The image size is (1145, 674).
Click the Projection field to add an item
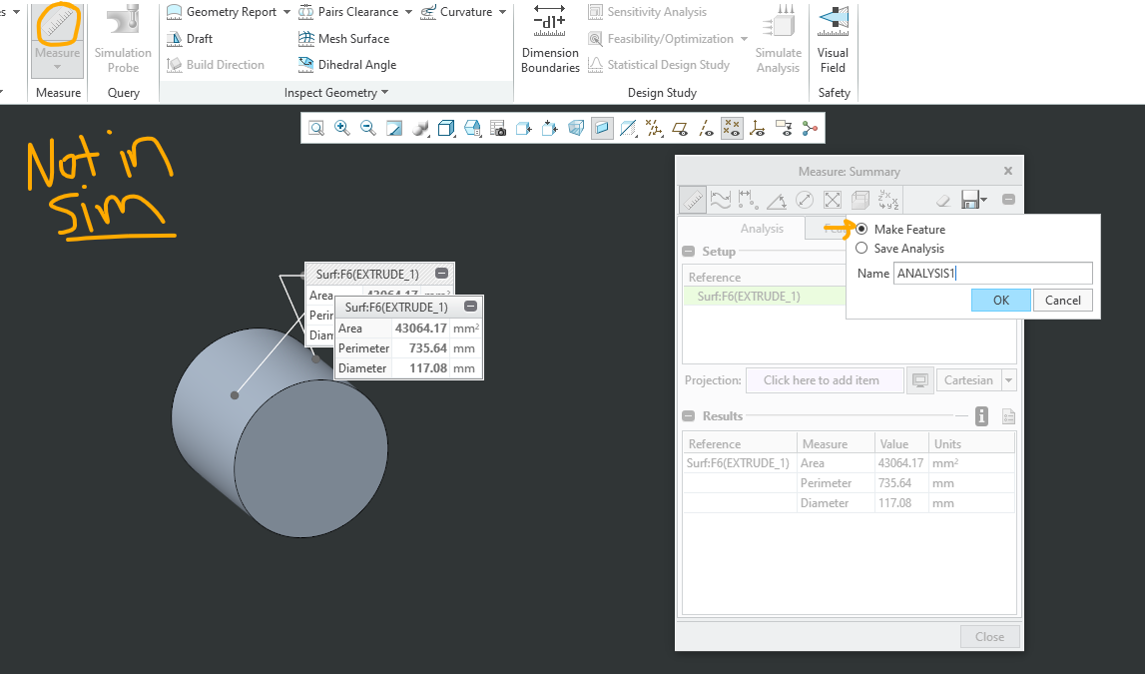click(825, 379)
